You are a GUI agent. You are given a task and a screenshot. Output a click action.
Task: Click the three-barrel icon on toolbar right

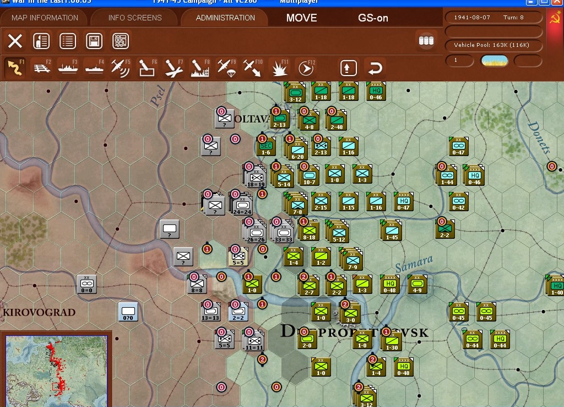coord(426,41)
